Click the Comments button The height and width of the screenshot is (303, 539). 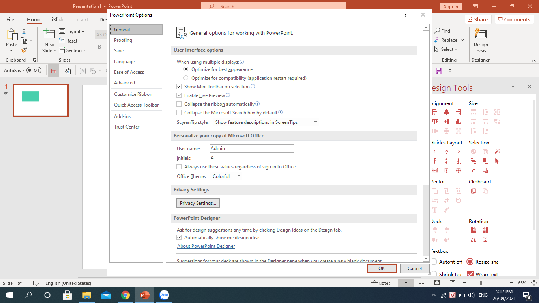pos(515,19)
